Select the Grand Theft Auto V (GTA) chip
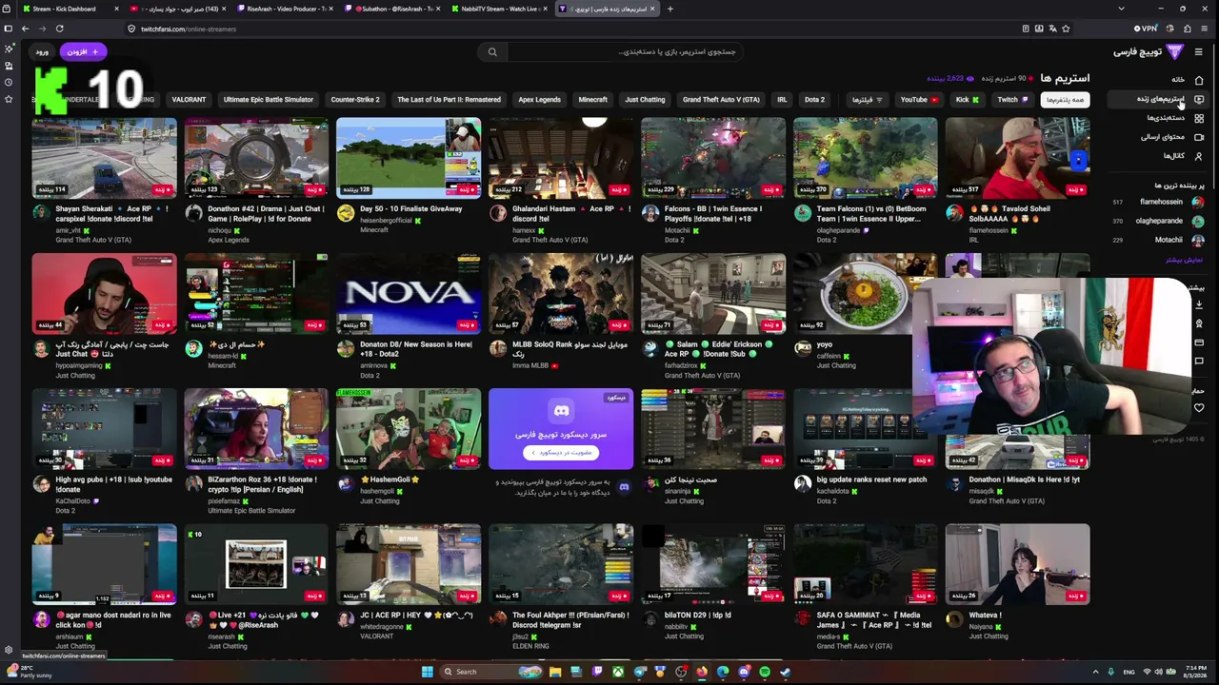 tap(721, 100)
